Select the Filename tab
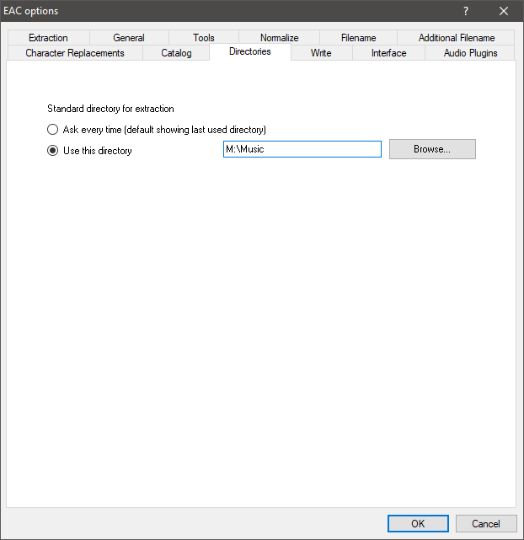 tap(358, 38)
